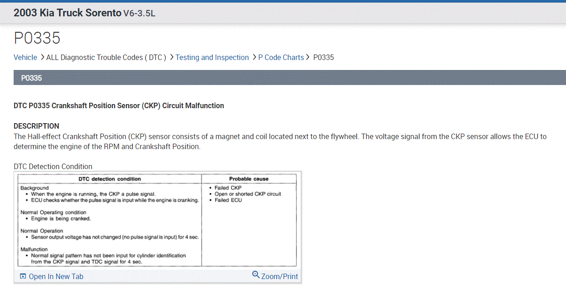Click 'Engine is being cranked' table text
The height and width of the screenshot is (300, 566).
61,219
